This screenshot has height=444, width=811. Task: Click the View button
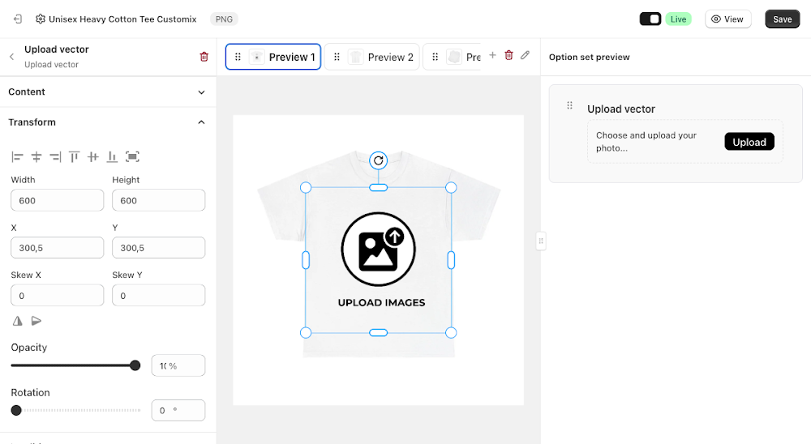click(727, 19)
